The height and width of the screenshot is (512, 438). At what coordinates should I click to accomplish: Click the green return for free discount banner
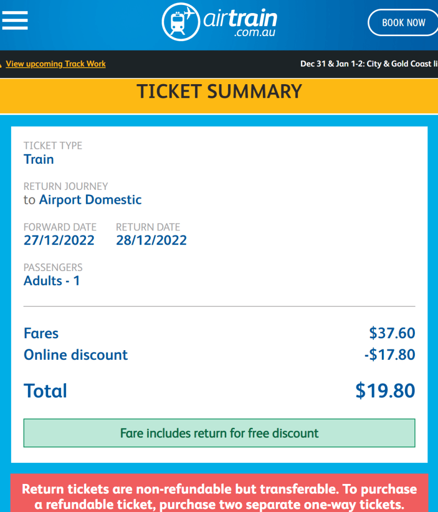click(x=219, y=433)
